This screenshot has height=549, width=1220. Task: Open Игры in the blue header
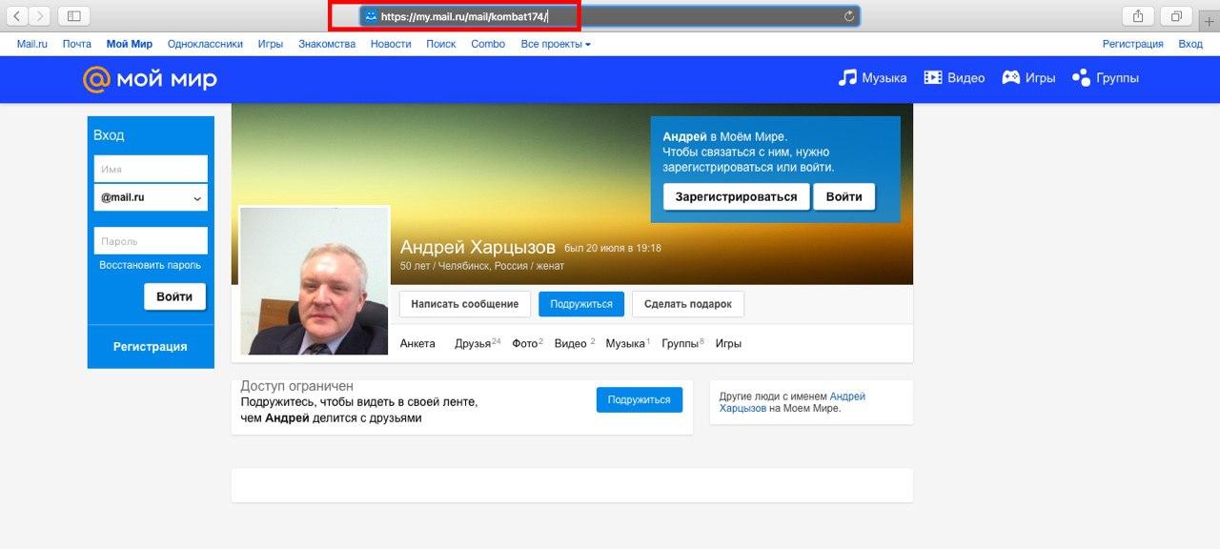pyautogui.click(x=1028, y=78)
